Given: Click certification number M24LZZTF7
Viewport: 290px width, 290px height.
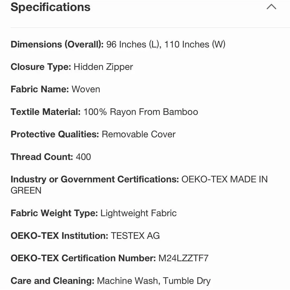Looking at the screenshot, I should point(184,258).
